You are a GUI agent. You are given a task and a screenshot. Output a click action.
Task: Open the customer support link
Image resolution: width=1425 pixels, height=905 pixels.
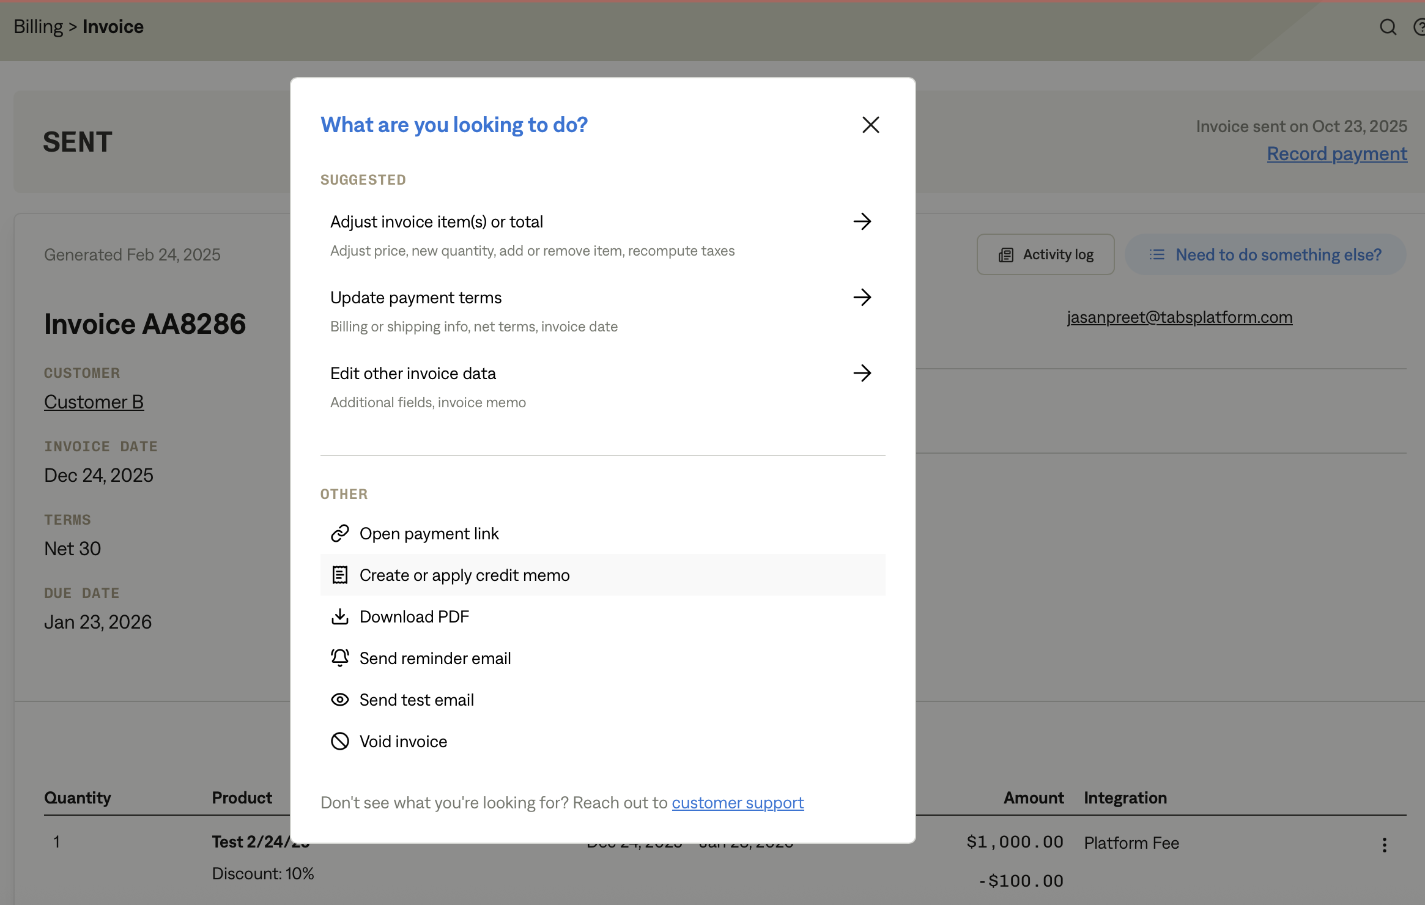pos(738,802)
